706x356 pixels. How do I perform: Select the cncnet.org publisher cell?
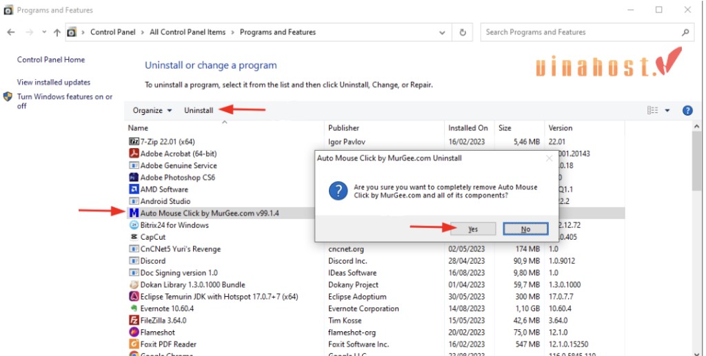point(346,249)
